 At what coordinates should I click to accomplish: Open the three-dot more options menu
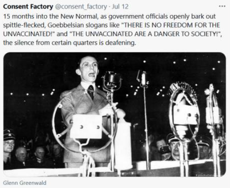[222, 6]
